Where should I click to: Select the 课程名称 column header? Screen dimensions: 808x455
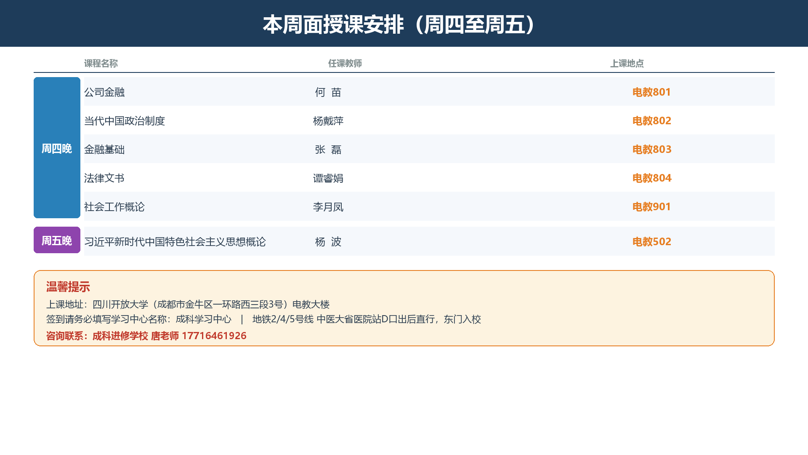pyautogui.click(x=101, y=63)
